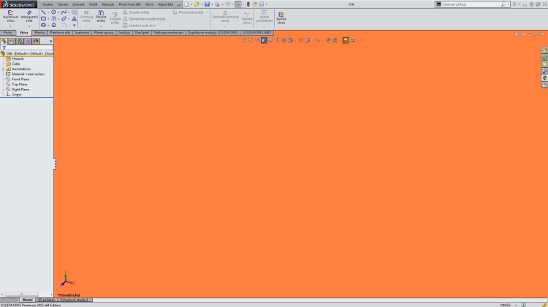
Task: Open dropdown arrow next to Save icon
Action: (x=212, y=4)
